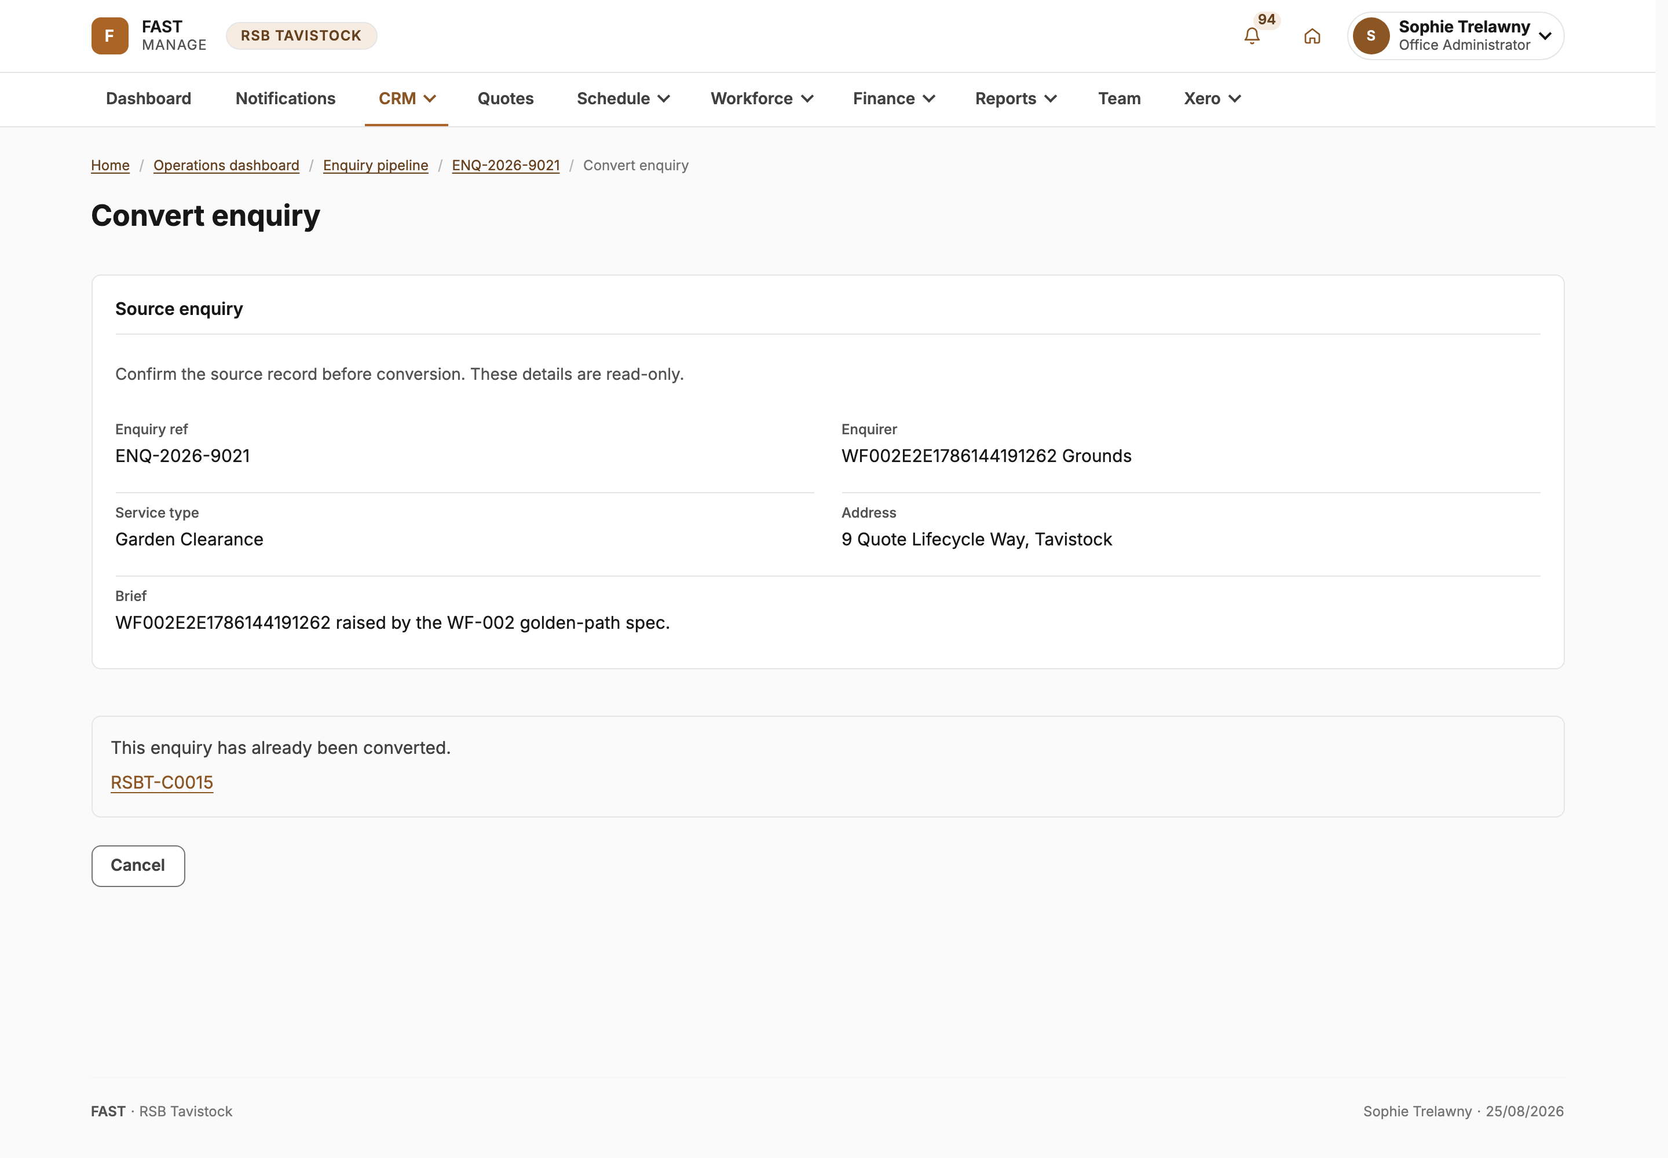Image resolution: width=1668 pixels, height=1158 pixels.
Task: Click Sophie Trelawny's avatar circle
Action: [x=1370, y=35]
